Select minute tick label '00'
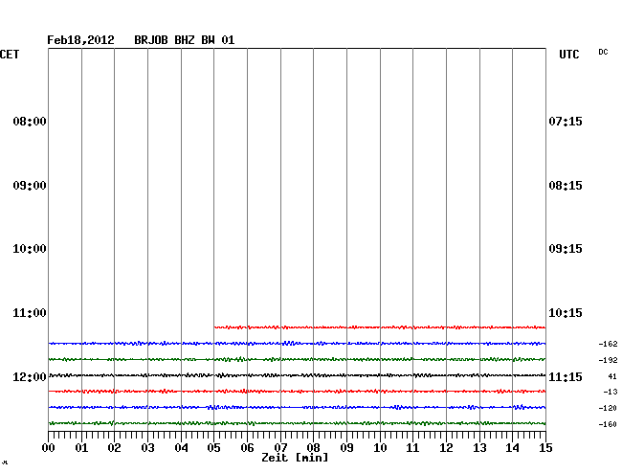This screenshot has height=473, width=622. [x=49, y=448]
